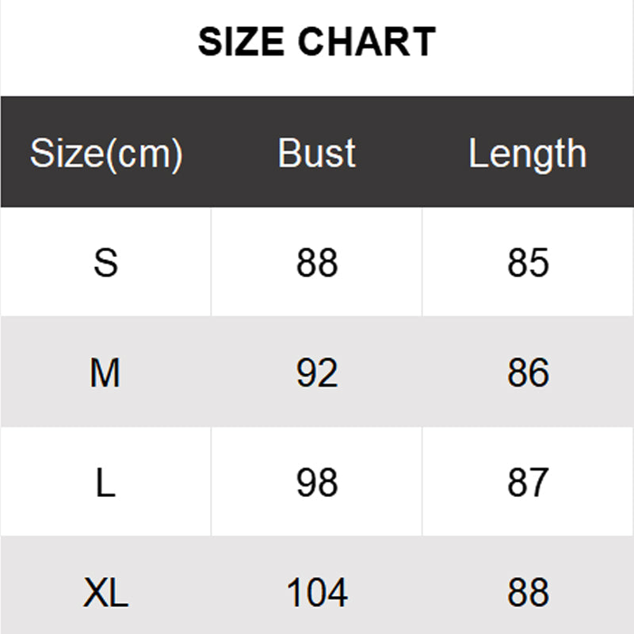The image size is (634, 634).
Task: Select the L size label
Action: 105,483
